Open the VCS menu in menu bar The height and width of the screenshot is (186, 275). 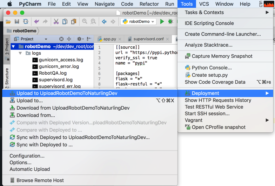click(204, 4)
